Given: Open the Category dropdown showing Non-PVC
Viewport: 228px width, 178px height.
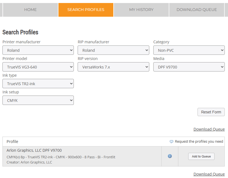Looking at the screenshot, I should tap(189, 50).
